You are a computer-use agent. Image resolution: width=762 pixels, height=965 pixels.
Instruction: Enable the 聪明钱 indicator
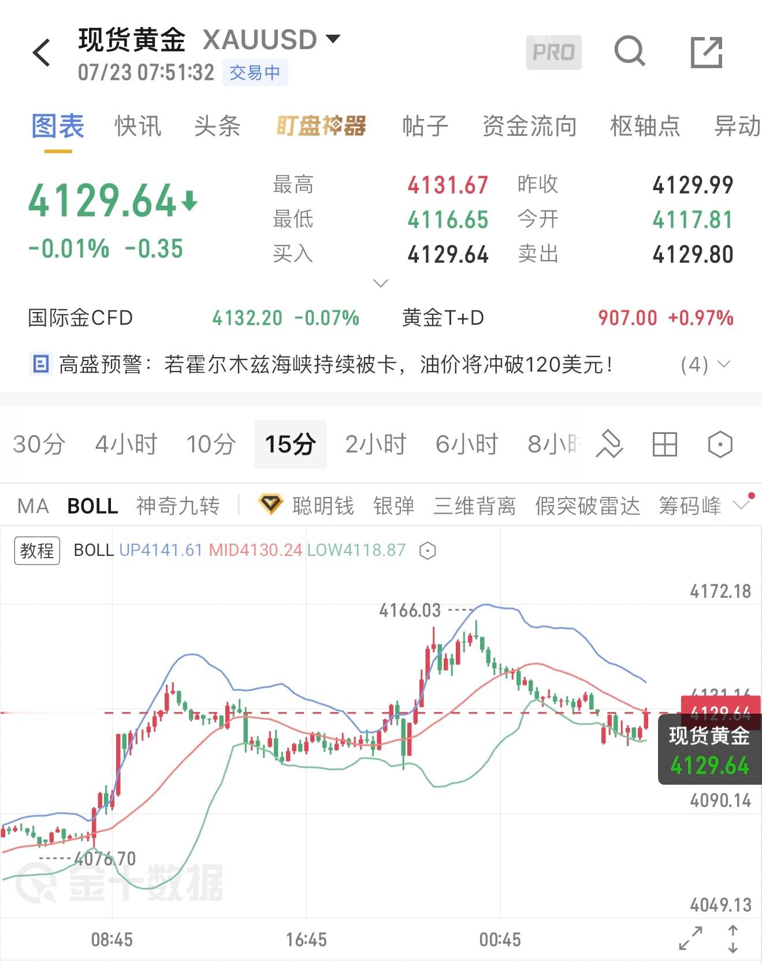click(x=323, y=506)
